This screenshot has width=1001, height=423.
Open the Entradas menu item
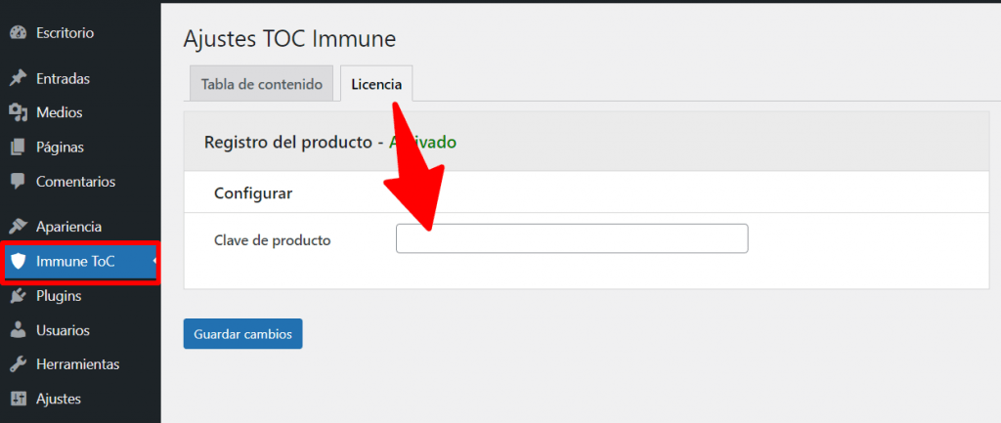pyautogui.click(x=63, y=78)
